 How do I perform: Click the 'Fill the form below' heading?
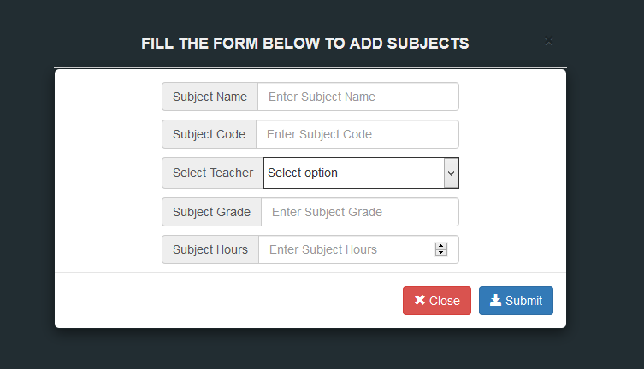(305, 44)
